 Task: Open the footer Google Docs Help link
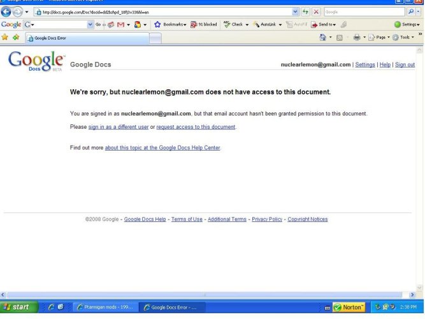145,219
